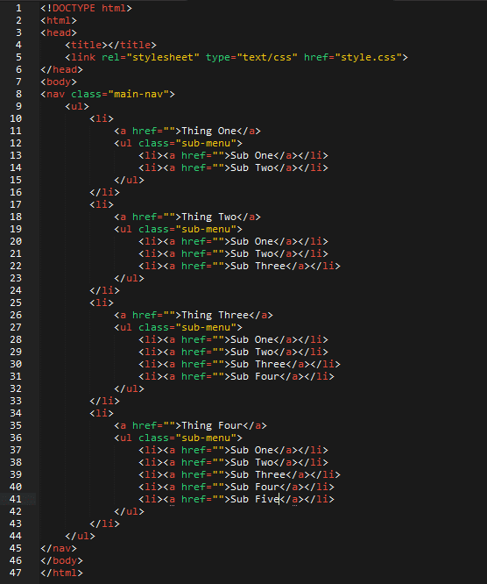Click the closing head tag

tap(62, 69)
